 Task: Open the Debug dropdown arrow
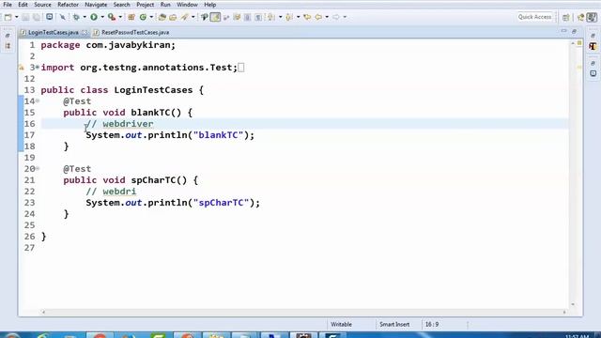coord(85,17)
